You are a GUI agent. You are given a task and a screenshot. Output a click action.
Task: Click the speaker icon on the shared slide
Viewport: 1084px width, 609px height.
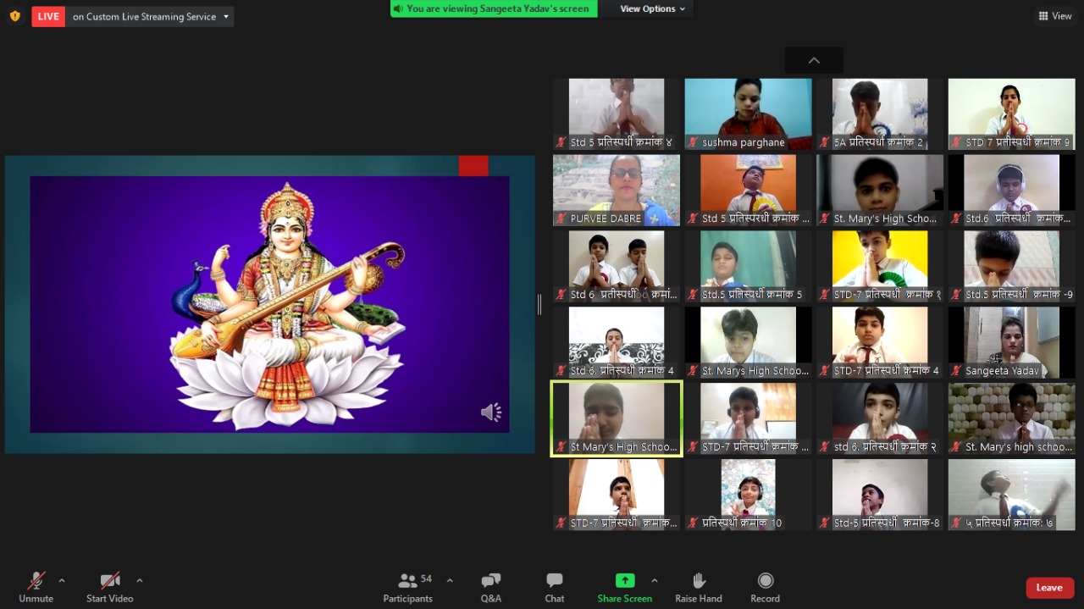[491, 412]
